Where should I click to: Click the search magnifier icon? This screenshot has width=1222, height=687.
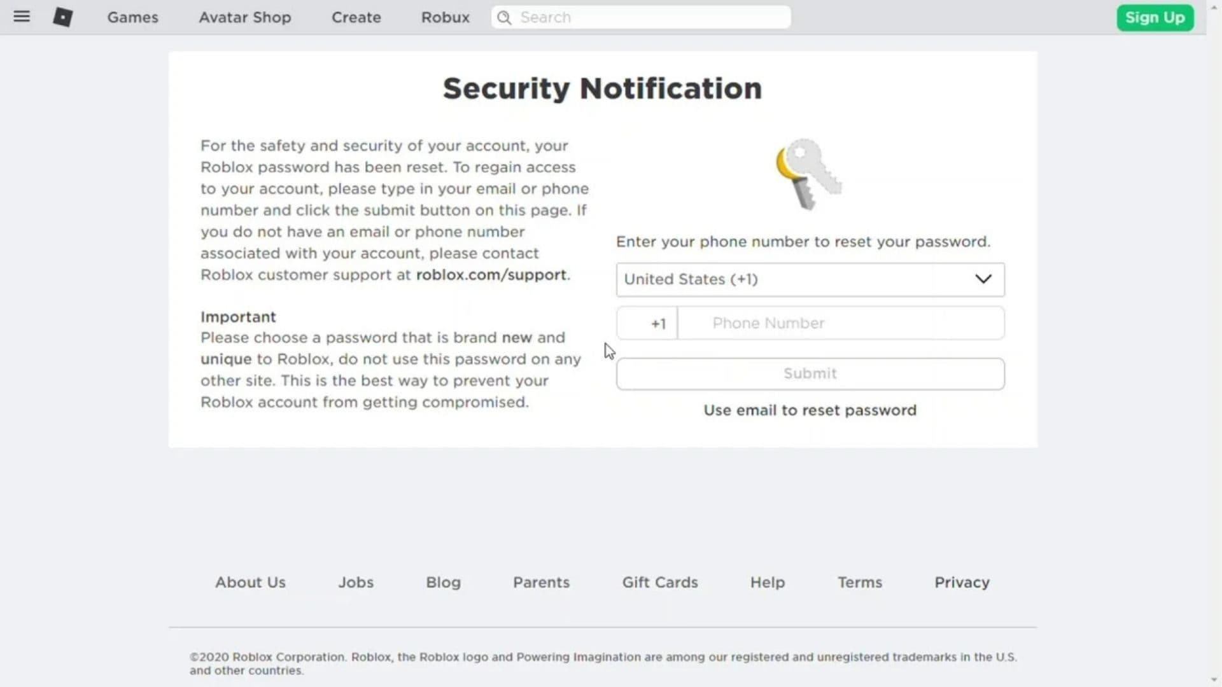coord(503,17)
